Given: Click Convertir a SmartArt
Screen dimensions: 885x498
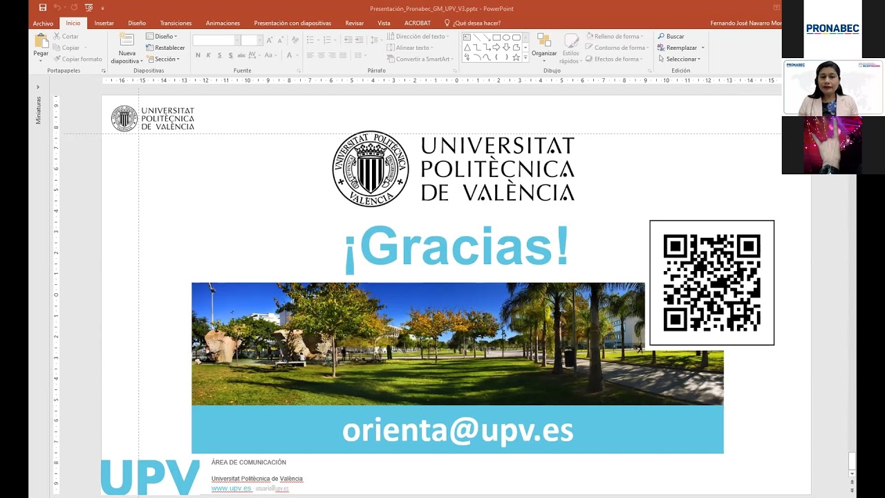Looking at the screenshot, I should coord(418,59).
